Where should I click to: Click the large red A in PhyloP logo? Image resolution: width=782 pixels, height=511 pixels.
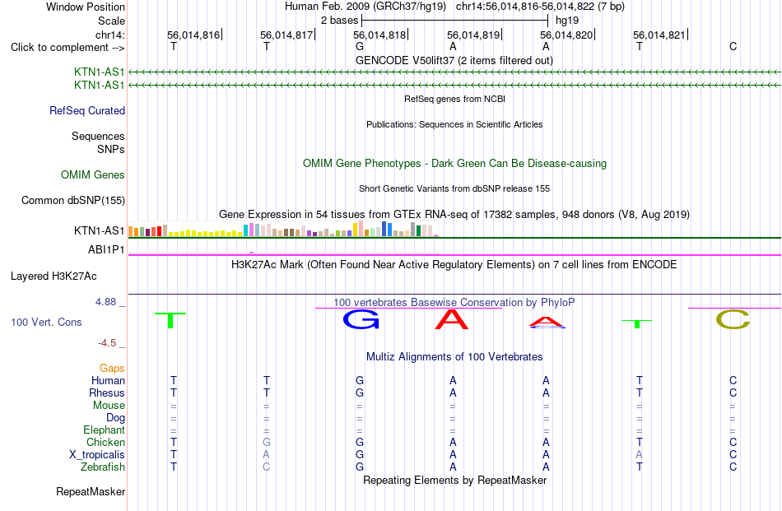coord(452,319)
